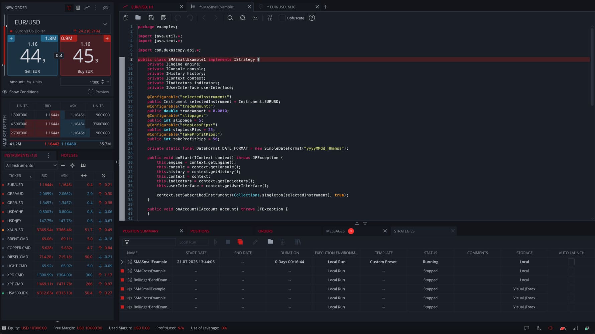Screen dimensions: 595x334
Task: Click the chart line icon in New Order header
Action: point(87,8)
